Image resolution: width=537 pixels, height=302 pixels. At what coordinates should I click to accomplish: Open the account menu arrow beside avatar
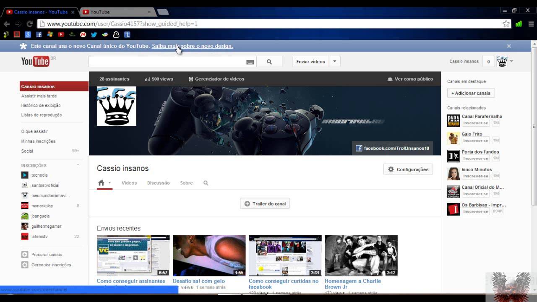(x=511, y=61)
